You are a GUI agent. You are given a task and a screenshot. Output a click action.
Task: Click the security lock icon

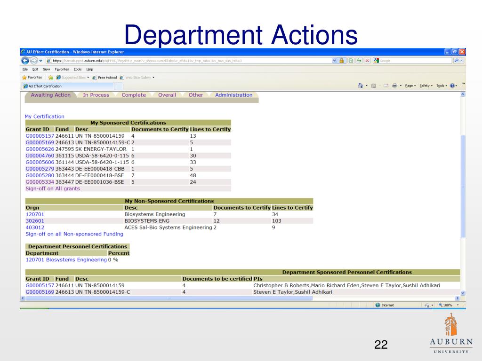(342, 61)
